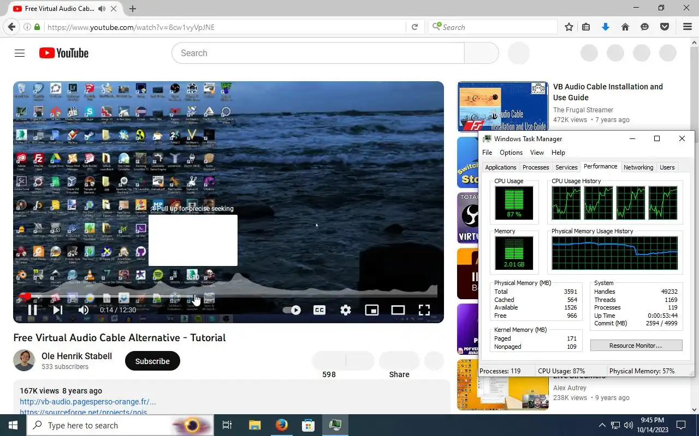Toggle the autoplay switch in player
Viewport: 699px width, 436px height.
point(292,310)
